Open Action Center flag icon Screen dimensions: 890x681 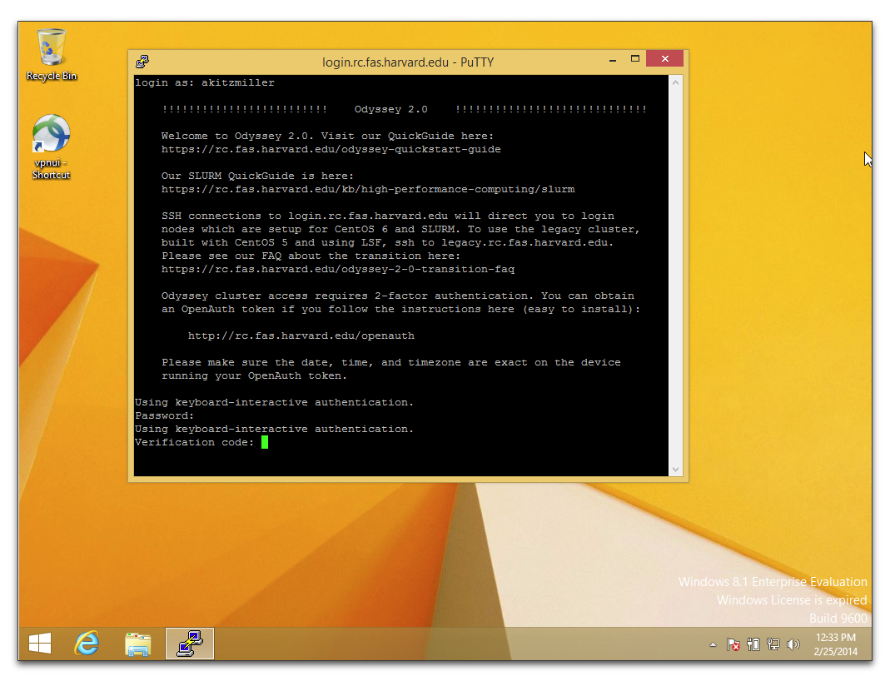click(x=733, y=644)
